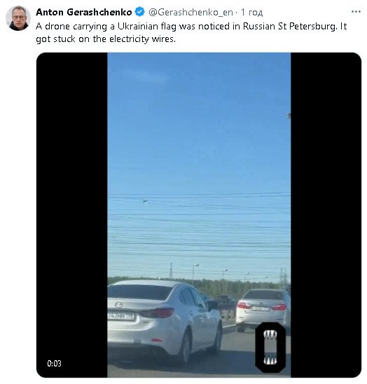Play the embedded video of the drone
The width and height of the screenshot is (367, 384).
(199, 215)
